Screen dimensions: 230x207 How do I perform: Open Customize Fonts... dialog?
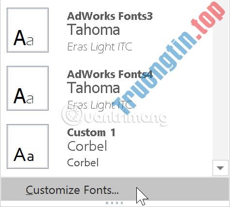tap(115, 190)
